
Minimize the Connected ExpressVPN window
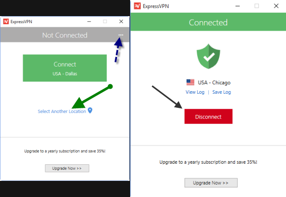[x=238, y=6]
